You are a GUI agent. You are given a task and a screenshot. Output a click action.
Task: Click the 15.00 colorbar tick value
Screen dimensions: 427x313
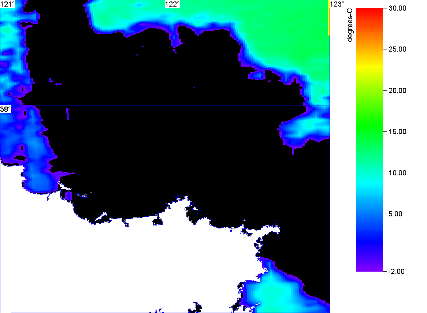pyautogui.click(x=397, y=132)
